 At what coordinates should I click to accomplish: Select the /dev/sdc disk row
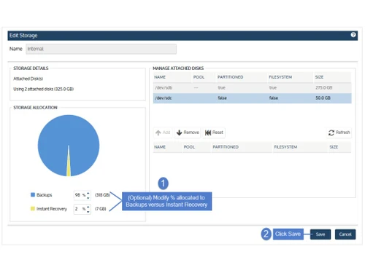(x=252, y=98)
